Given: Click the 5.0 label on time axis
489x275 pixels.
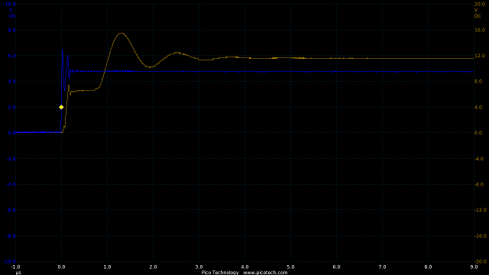Looking at the screenshot, I should pyautogui.click(x=290, y=267).
